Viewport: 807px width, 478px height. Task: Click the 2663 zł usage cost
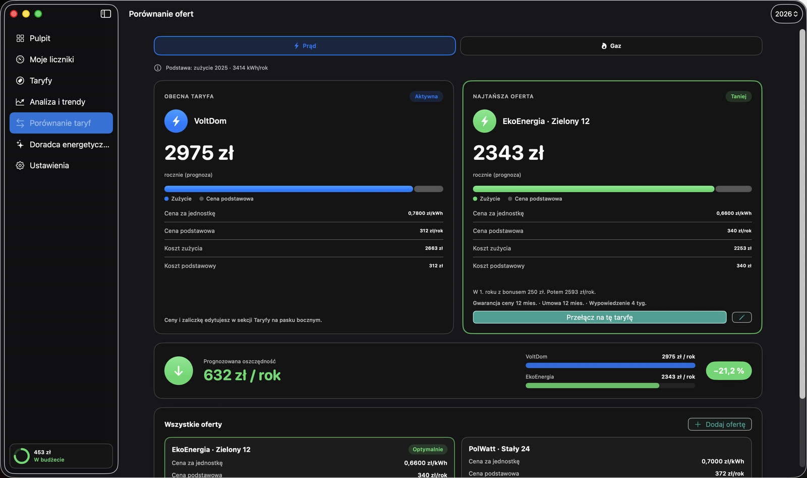coord(434,248)
